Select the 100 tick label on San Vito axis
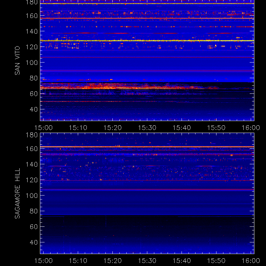Screen dimensions: 266x266 pos(32,63)
